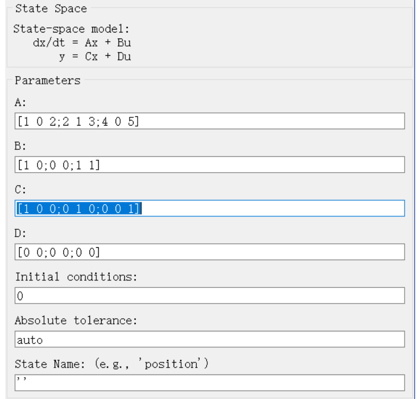Click the State Name text box
The width and height of the screenshot is (418, 399).
(209, 383)
